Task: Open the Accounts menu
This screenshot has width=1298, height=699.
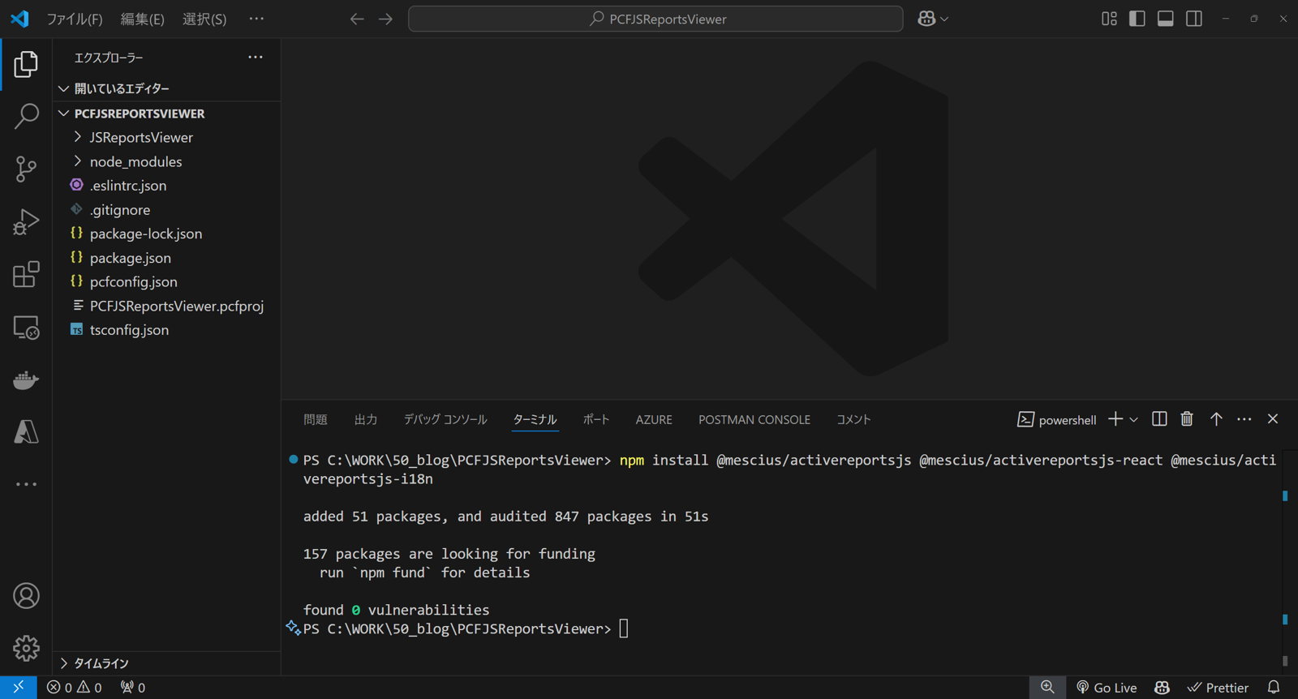Action: [x=26, y=596]
